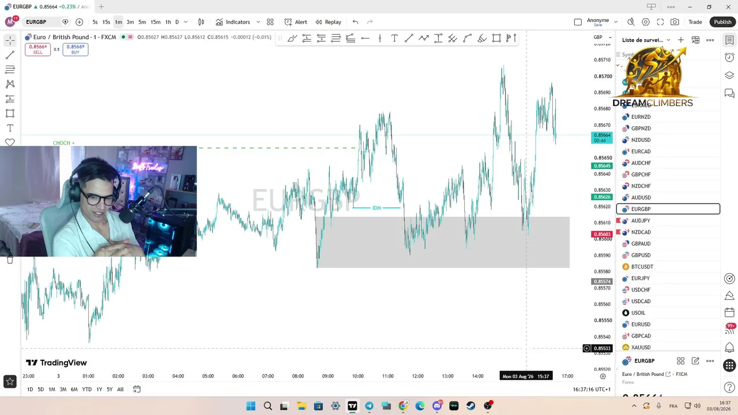Viewport: 738px width, 415px height.
Task: Select the trend line drawing tool
Action: [10, 55]
